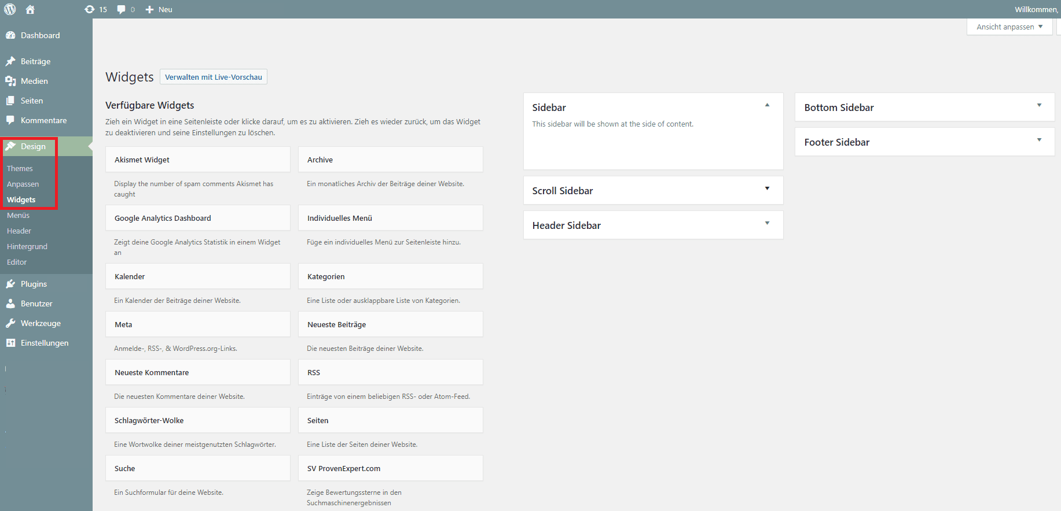Click the Dashboard gauge icon

[x=10, y=35]
